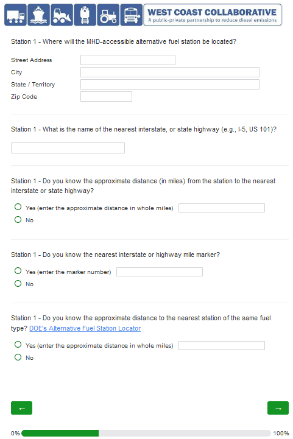Open DOE's Alternative Fuel Station Locator link
This screenshot has height=439, width=293.
coord(85,328)
